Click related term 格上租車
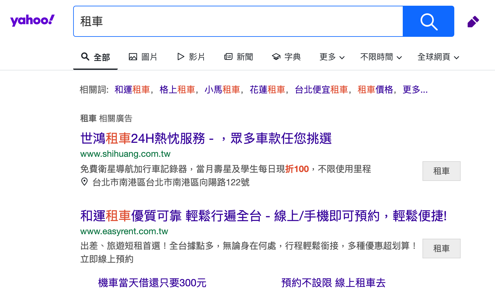The height and width of the screenshot is (292, 495). 177,90
